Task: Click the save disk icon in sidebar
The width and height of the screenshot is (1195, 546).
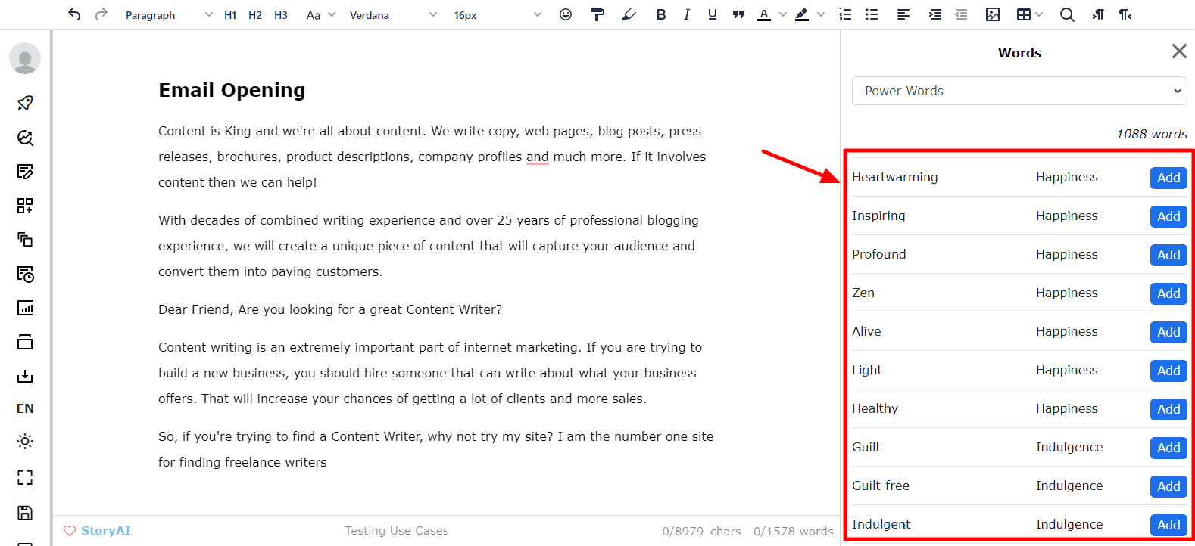Action: [x=25, y=513]
